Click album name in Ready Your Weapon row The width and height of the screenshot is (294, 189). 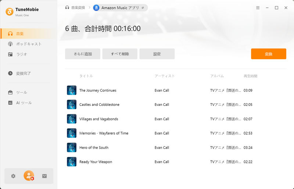pos(226,162)
